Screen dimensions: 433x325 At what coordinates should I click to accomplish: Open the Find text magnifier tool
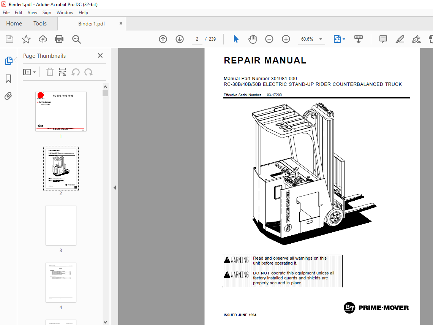[76, 39]
